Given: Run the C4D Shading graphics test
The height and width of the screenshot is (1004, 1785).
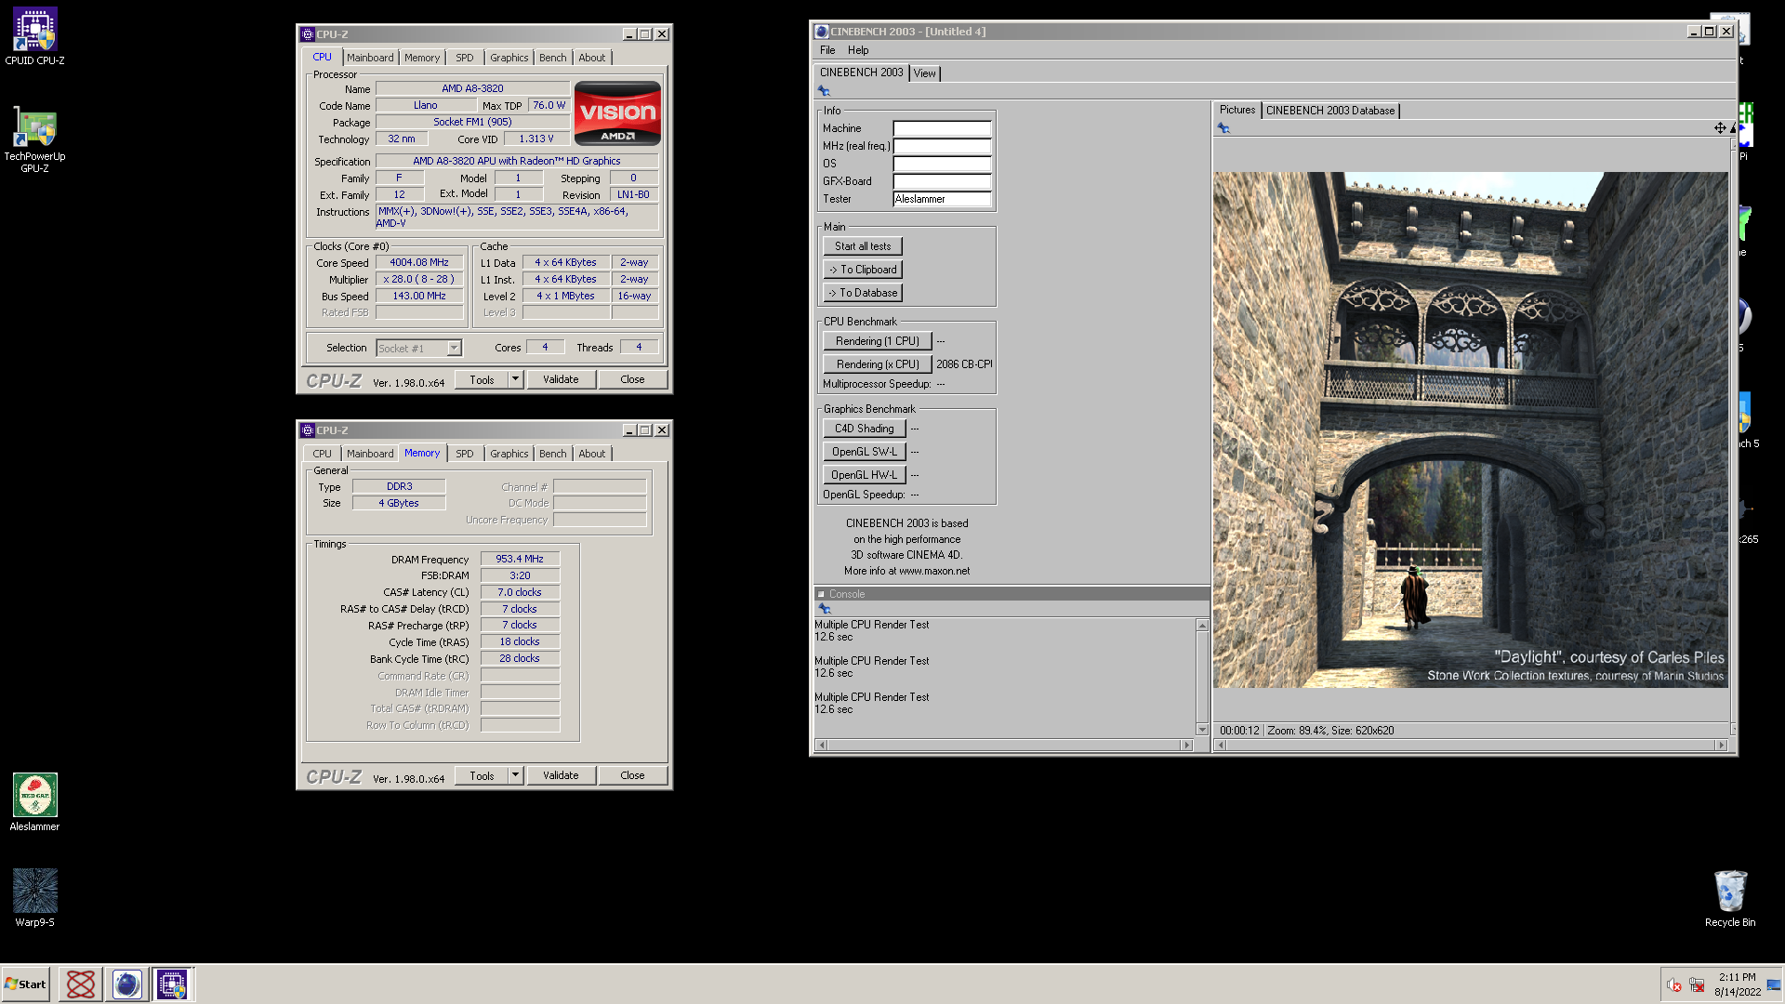Looking at the screenshot, I should (x=864, y=429).
